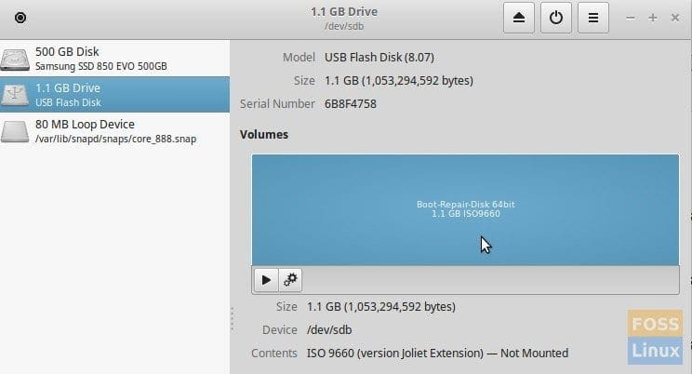The height and width of the screenshot is (374, 692).
Task: Click the contents text 'ISO 9660 (version Joliet Extension)'
Action: [x=395, y=354]
